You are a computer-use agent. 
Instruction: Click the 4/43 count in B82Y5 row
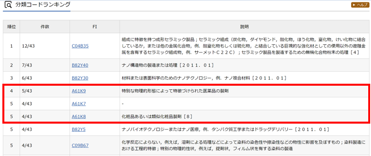(x=27, y=129)
